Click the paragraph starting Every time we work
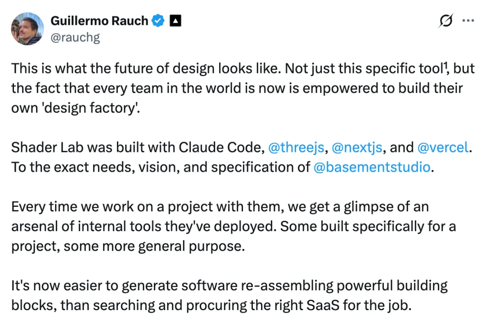The height and width of the screenshot is (329, 486). point(234,226)
